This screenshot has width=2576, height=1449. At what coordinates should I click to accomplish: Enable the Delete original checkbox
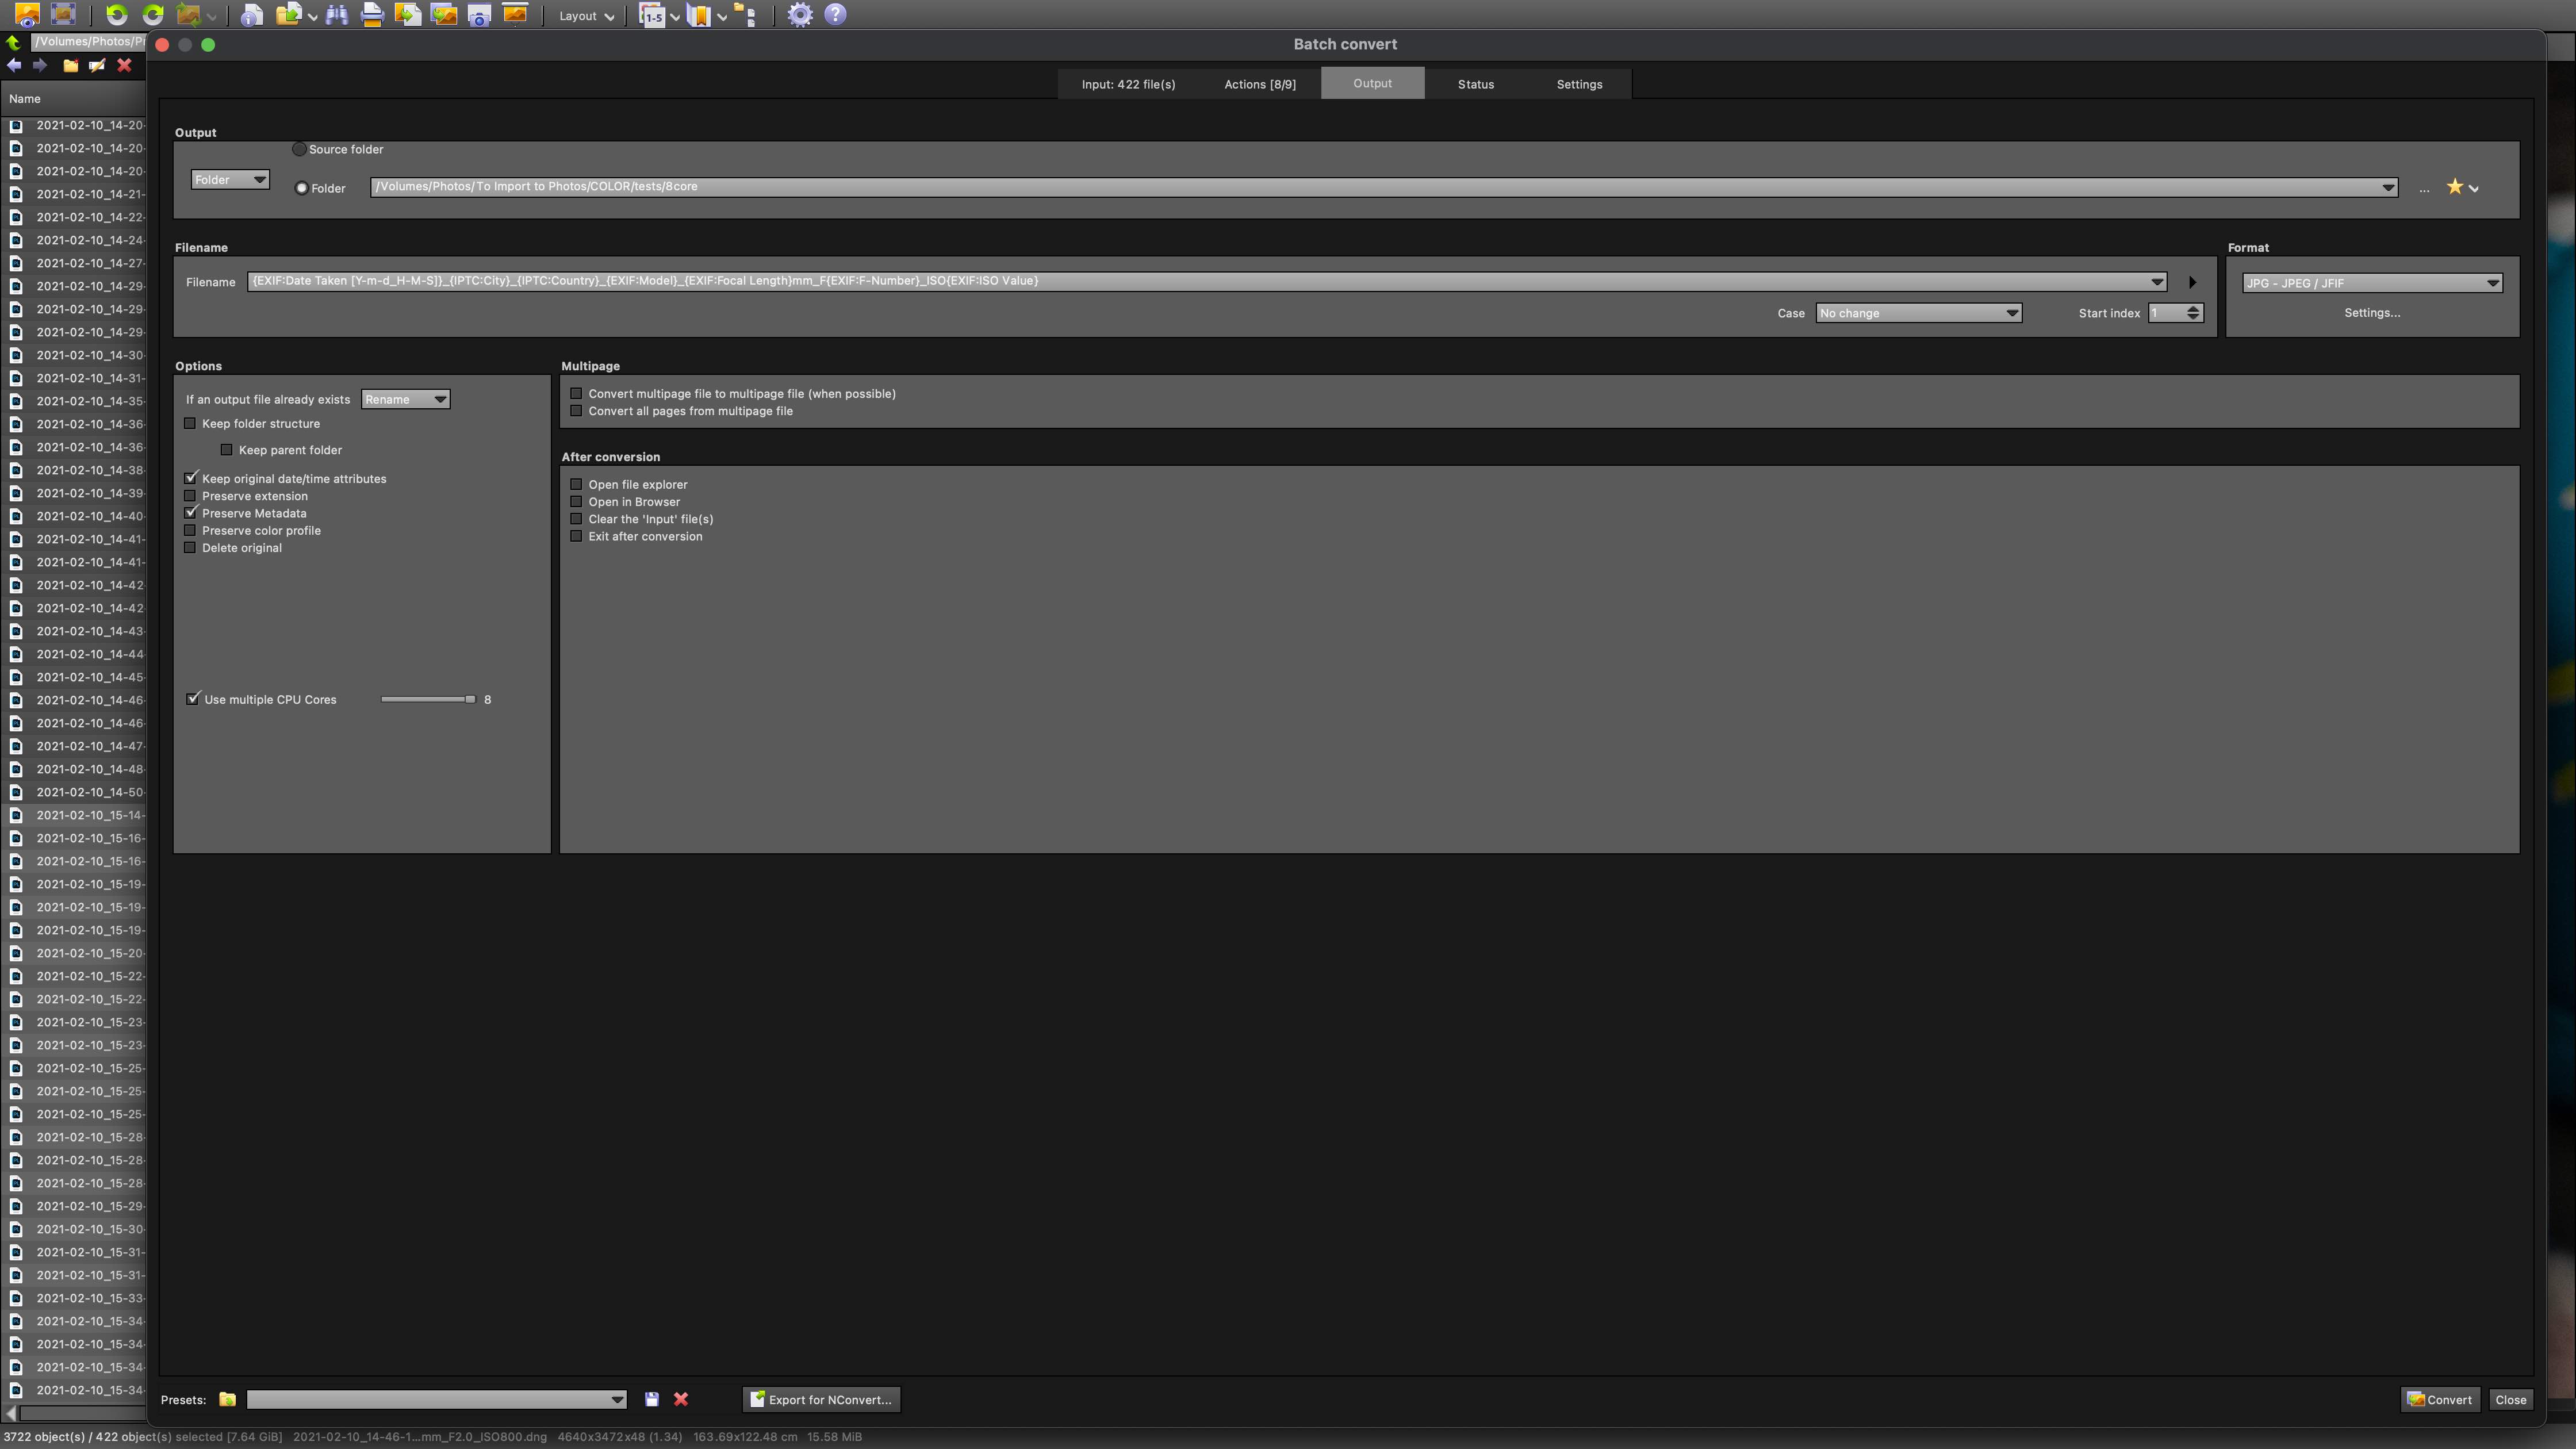click(x=190, y=548)
